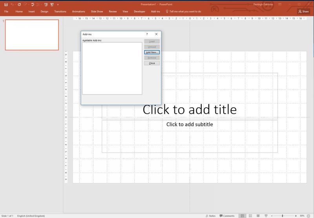Click the Undo arrow icon

point(12,4)
